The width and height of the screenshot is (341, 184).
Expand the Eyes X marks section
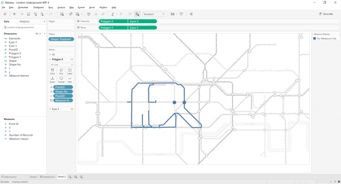[x=50, y=109]
